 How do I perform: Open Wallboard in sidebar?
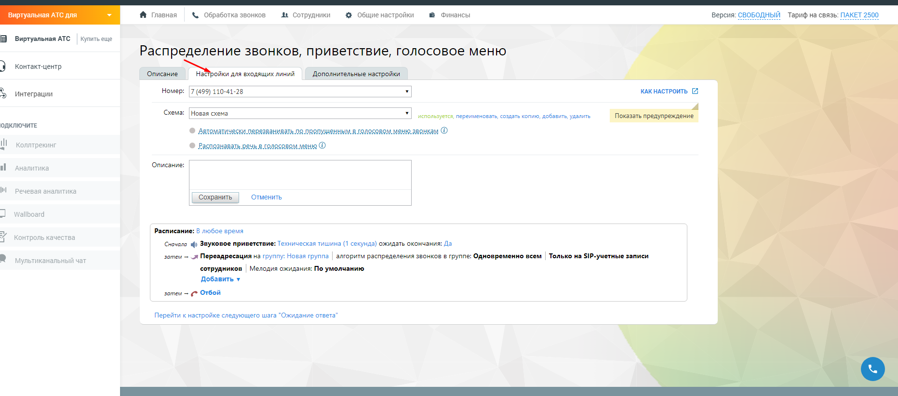tap(29, 214)
